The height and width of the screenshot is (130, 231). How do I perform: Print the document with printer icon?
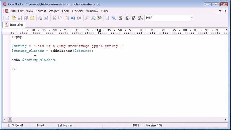[40, 18]
